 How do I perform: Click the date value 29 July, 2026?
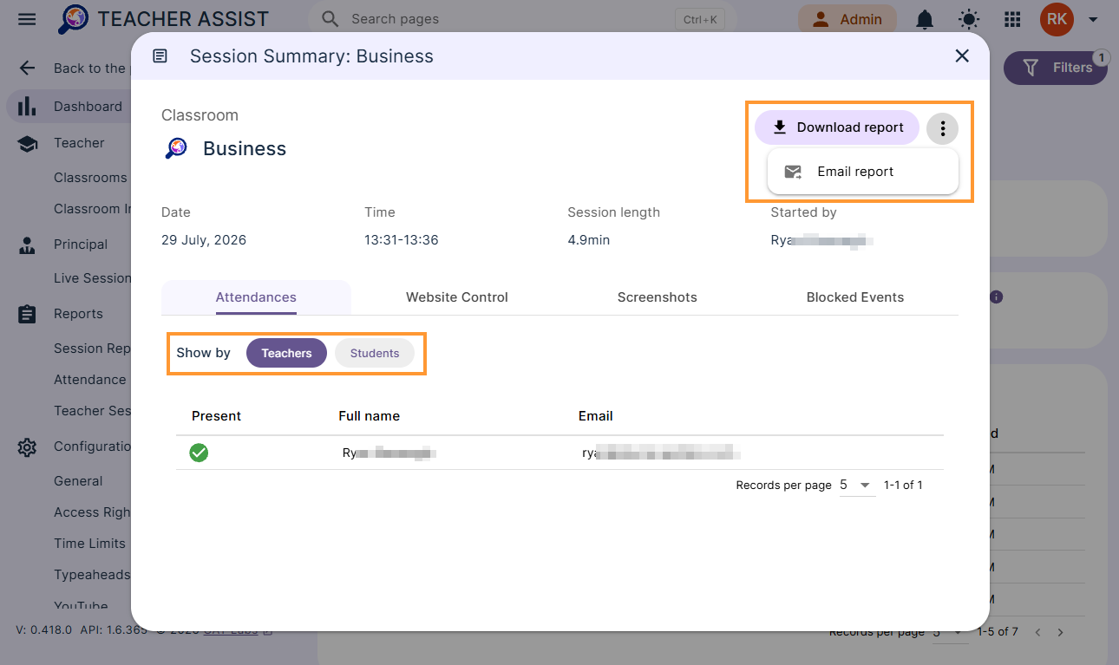(204, 240)
